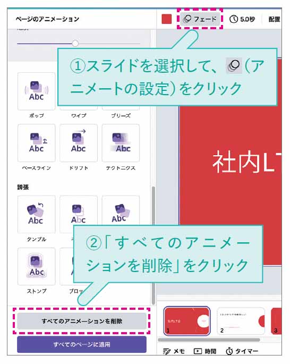Open the 時間 duration view

[205, 351]
